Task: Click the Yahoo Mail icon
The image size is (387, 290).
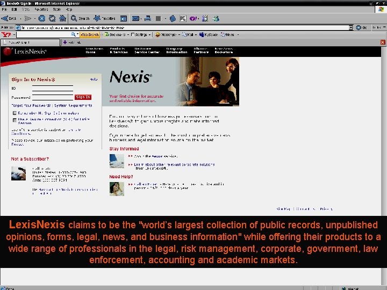Action: coord(184,34)
